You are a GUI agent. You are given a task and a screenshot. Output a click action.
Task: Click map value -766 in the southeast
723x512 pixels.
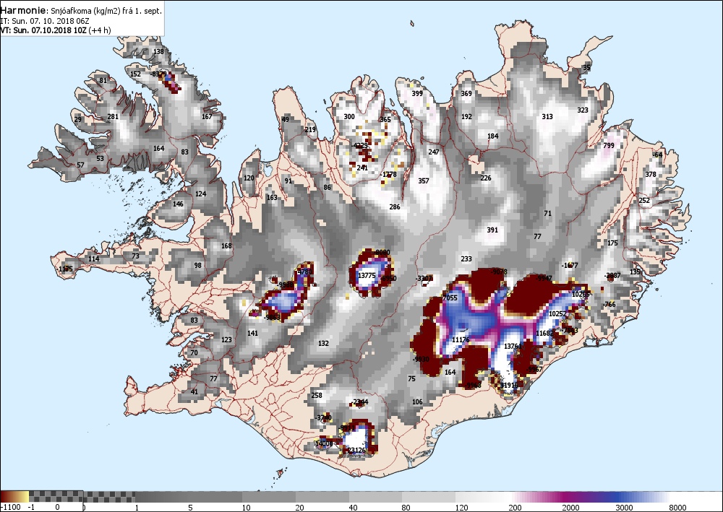pos(609,304)
